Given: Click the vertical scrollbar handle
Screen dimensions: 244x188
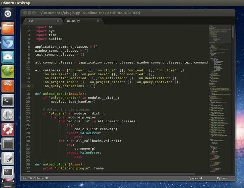Looking at the screenshot, I should [233, 32].
